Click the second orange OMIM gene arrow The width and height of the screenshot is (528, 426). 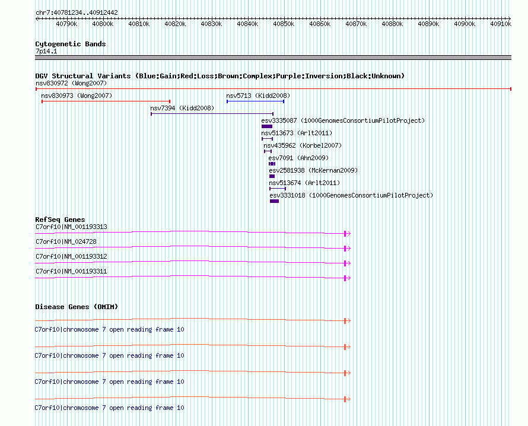coord(348,347)
